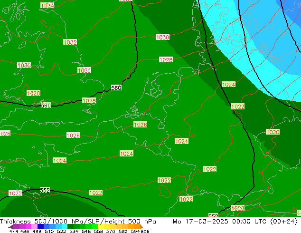
Task: Click the dark purple arrow tip of legend
Action: 10,227
